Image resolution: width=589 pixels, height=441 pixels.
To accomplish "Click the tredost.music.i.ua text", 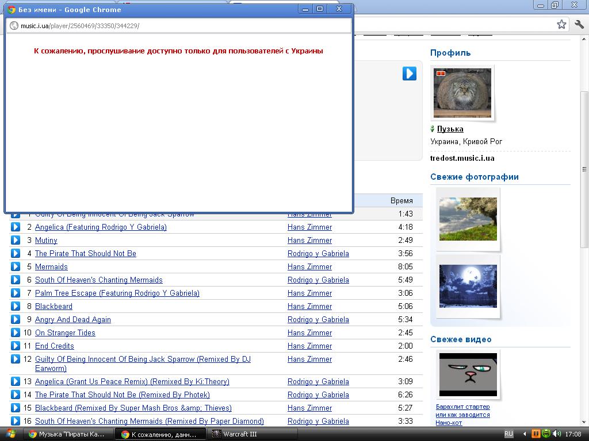I will click(x=462, y=158).
